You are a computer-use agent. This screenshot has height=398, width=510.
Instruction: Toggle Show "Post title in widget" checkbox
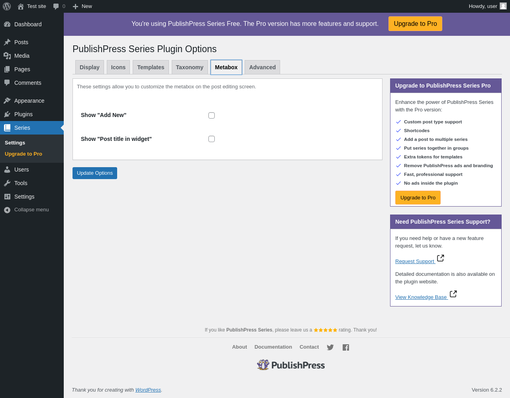(x=212, y=139)
